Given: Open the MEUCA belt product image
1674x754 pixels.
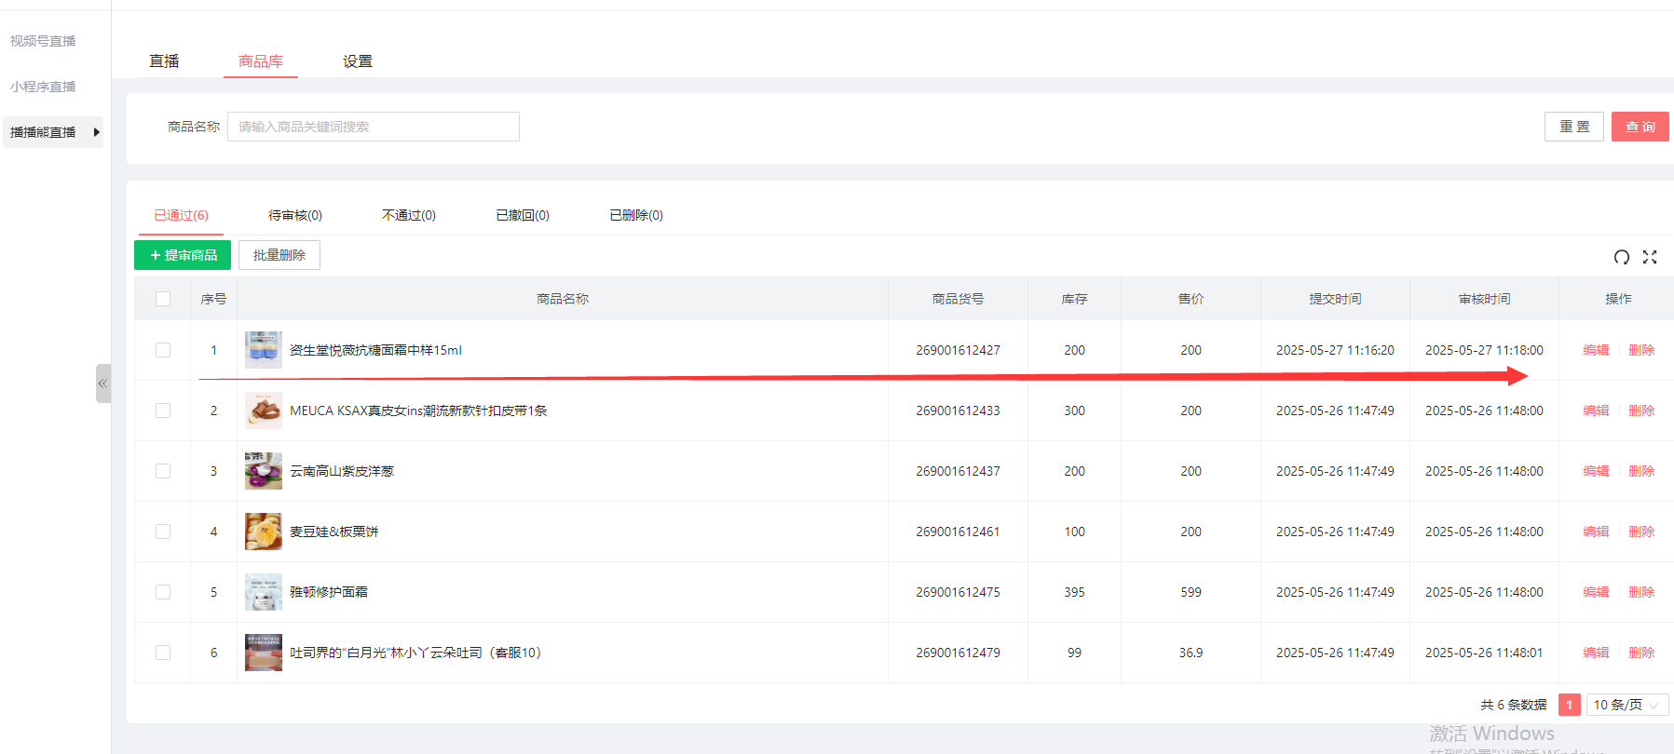Looking at the screenshot, I should tap(264, 411).
